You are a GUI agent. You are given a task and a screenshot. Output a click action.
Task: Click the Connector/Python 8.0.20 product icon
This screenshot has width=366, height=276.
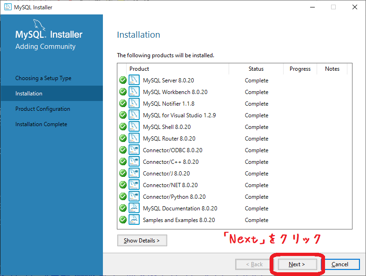134,196
